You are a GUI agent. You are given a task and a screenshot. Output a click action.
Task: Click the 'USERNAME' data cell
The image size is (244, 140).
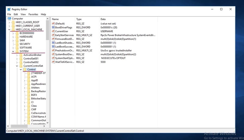point(107,31)
